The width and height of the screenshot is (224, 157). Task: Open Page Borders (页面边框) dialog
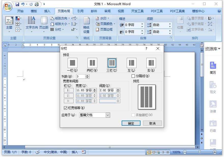tap(104, 30)
